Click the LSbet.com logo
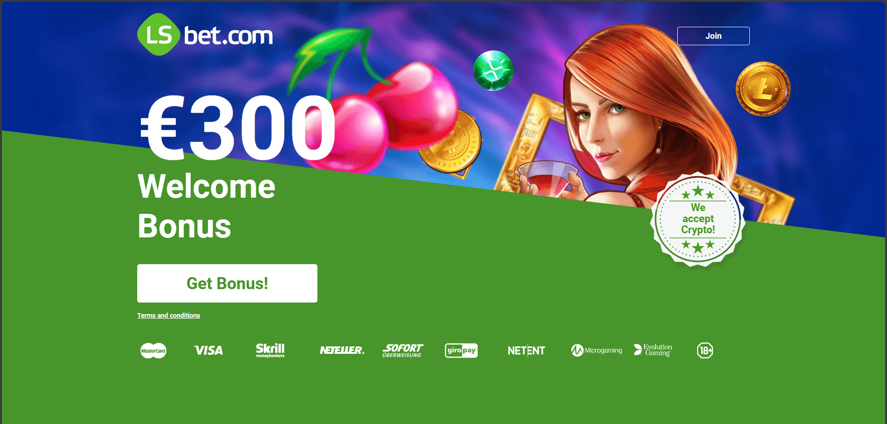This screenshot has width=887, height=424. pyautogui.click(x=205, y=35)
